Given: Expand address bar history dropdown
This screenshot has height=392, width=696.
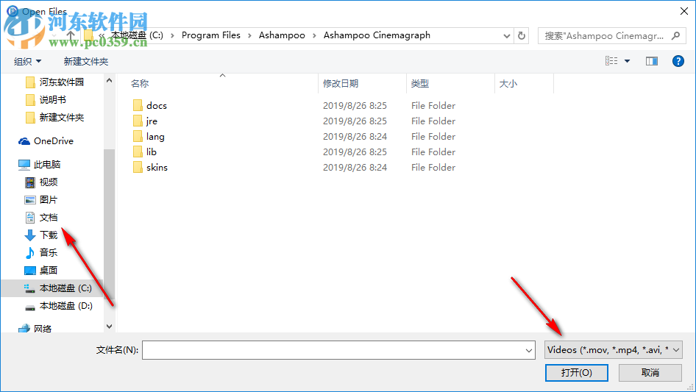Looking at the screenshot, I should tap(506, 35).
